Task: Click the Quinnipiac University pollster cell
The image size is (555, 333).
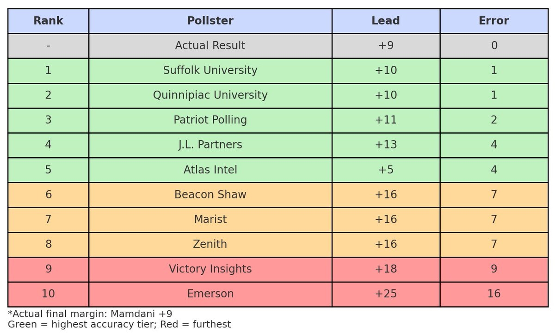Action: [210, 95]
